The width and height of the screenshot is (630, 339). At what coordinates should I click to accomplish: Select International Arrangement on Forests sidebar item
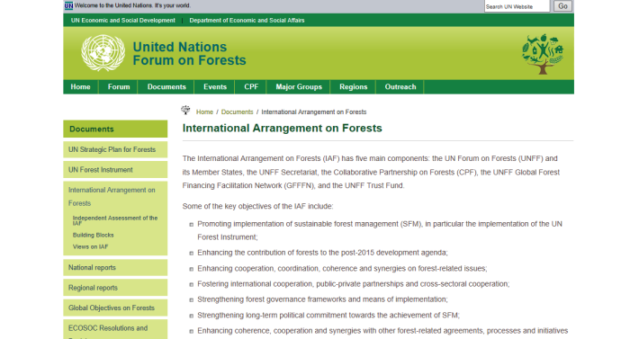(112, 196)
